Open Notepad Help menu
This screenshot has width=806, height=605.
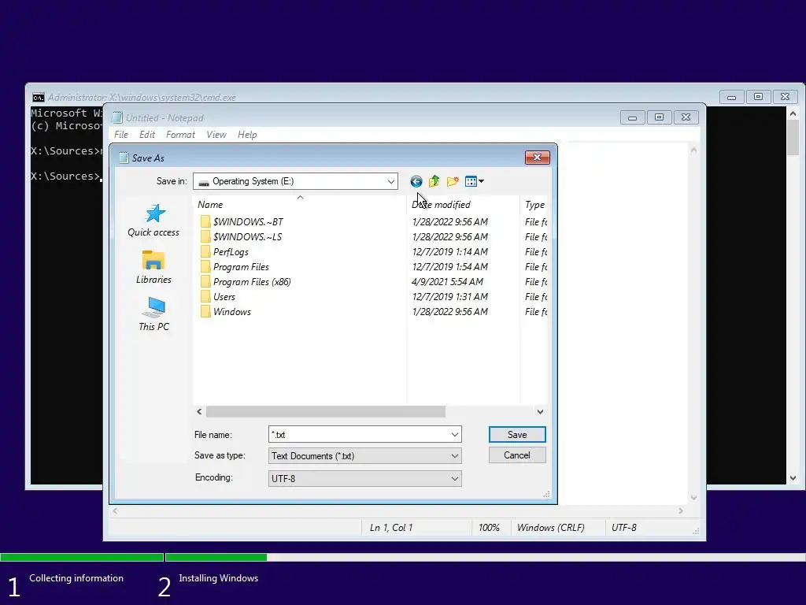(x=247, y=135)
